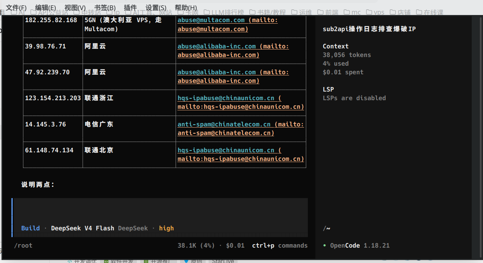
Task: Open the 插件 menu
Action: coord(130,8)
